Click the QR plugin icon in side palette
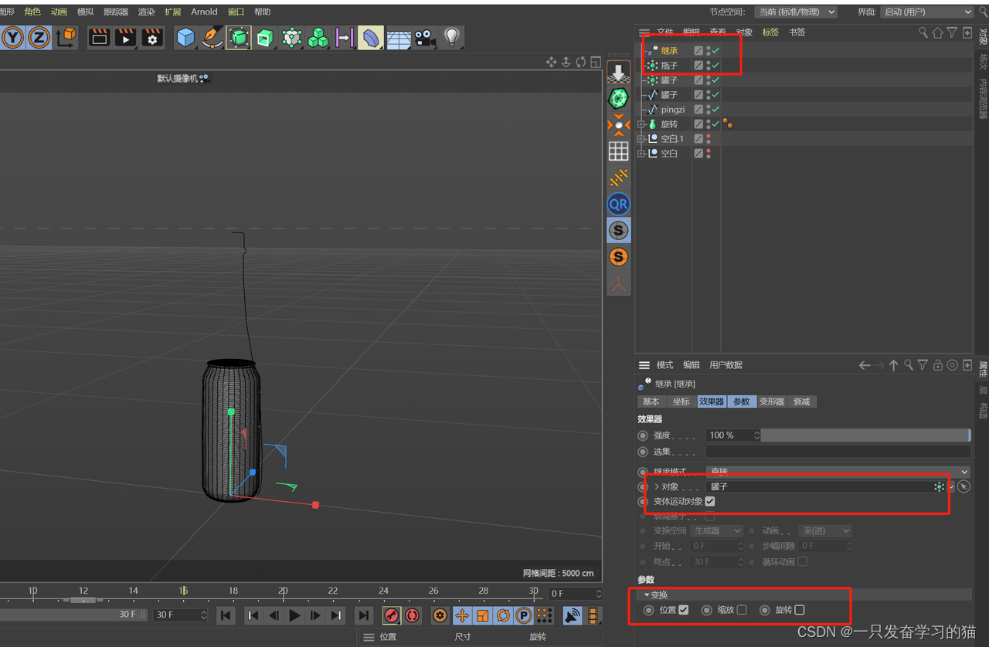 (x=618, y=204)
